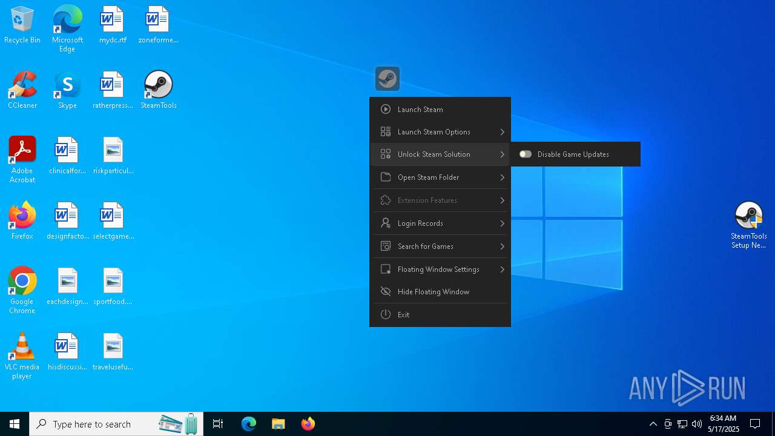This screenshot has height=436, width=775.
Task: Select the Firefox desktop shortcut
Action: click(22, 221)
